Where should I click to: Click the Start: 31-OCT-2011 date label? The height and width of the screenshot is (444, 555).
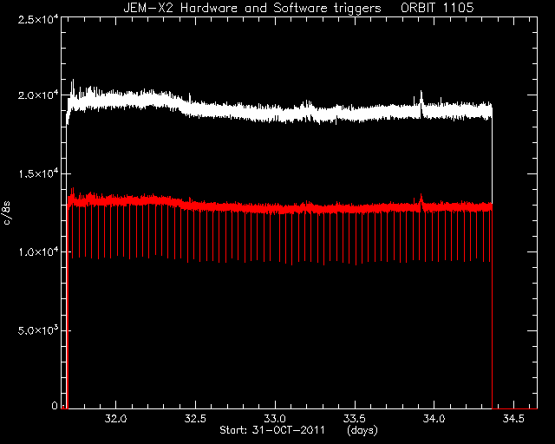pyautogui.click(x=272, y=430)
